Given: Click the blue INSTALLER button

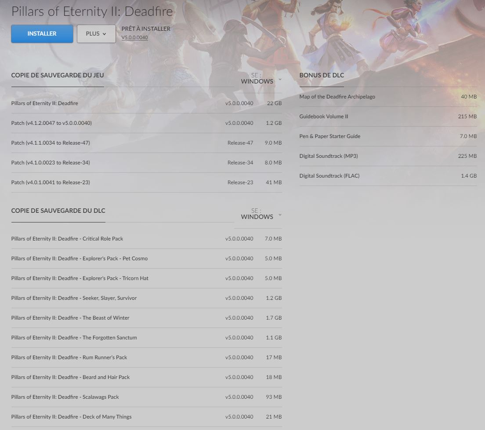Looking at the screenshot, I should (42, 34).
